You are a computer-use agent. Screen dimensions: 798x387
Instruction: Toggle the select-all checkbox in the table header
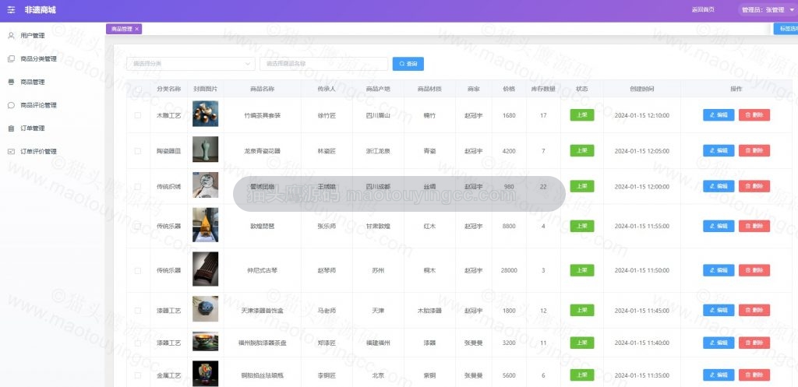(x=138, y=90)
